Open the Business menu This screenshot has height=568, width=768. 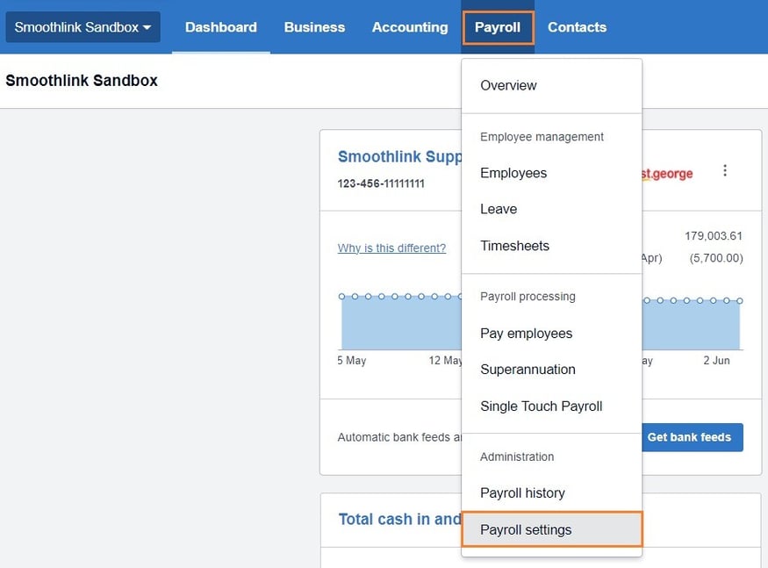(314, 26)
